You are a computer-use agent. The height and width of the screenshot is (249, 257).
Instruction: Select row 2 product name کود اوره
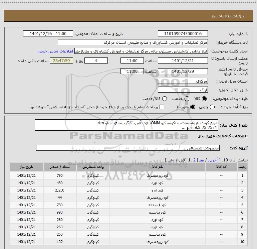pos(157,183)
